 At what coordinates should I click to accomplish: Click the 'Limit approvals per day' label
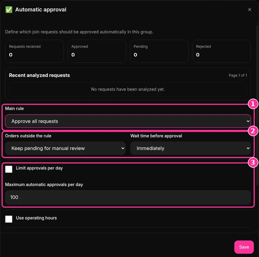[39, 168]
